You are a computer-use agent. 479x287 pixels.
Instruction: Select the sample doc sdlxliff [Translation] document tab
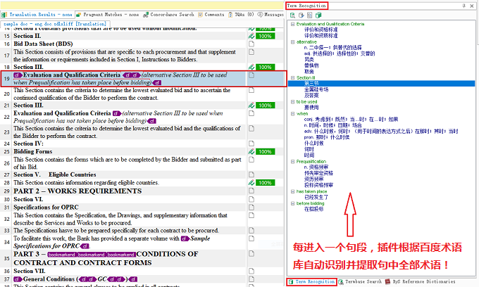tap(55, 23)
